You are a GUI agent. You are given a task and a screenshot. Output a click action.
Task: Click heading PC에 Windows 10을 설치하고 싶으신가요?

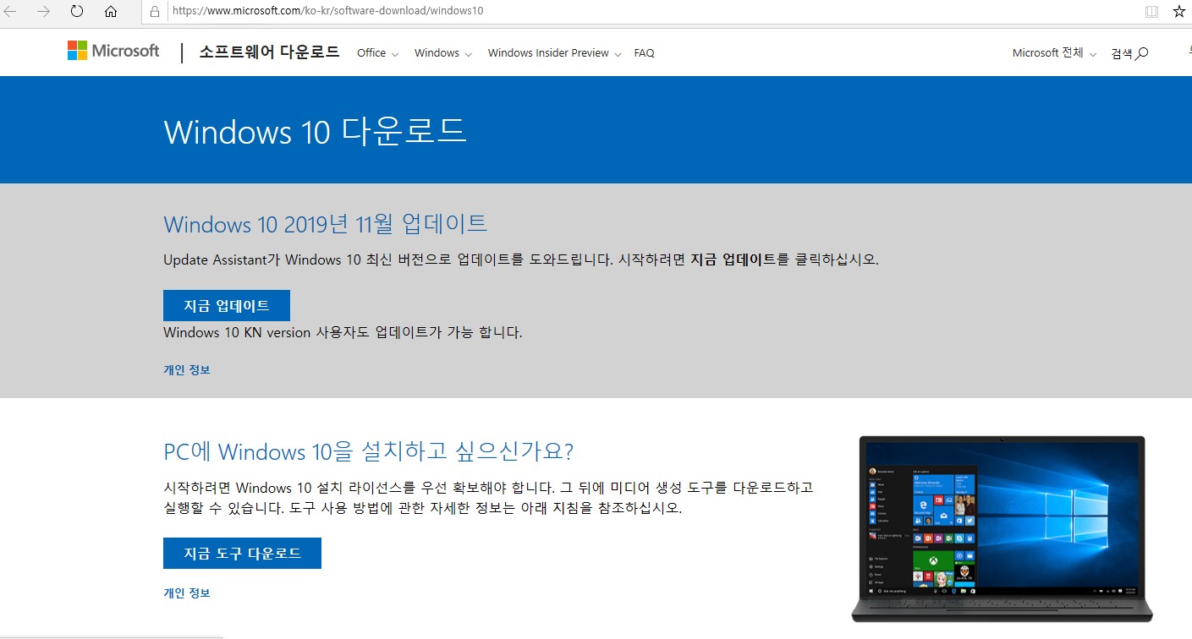point(368,451)
